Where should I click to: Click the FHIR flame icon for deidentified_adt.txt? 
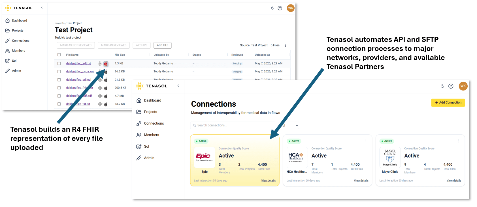[106, 64]
